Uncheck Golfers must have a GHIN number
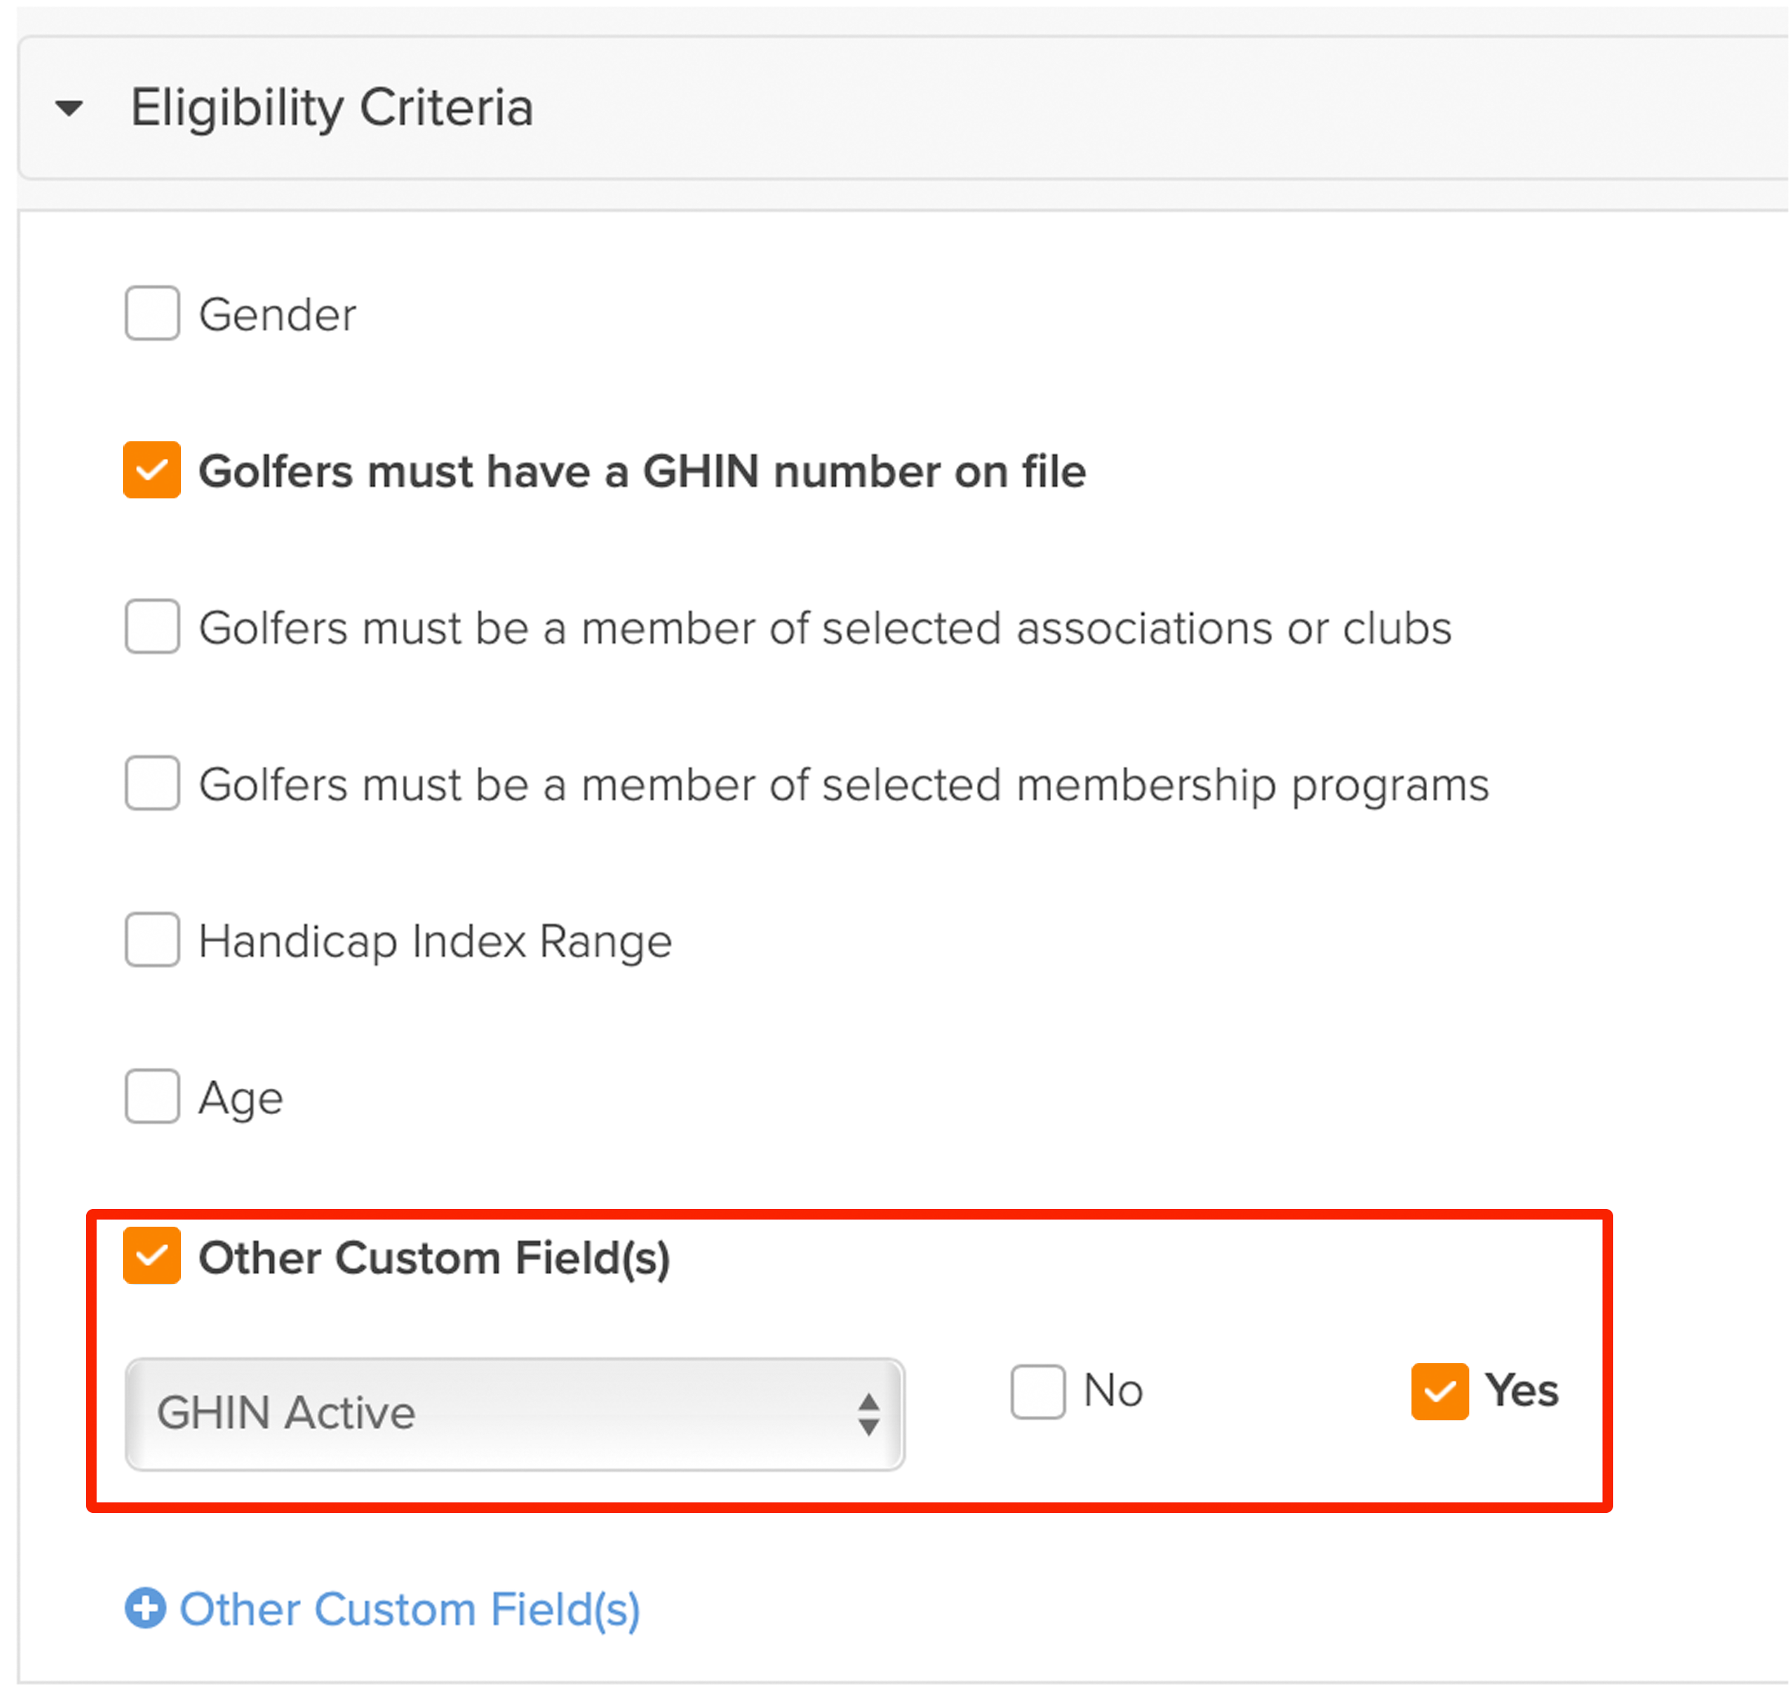The height and width of the screenshot is (1691, 1789). pyautogui.click(x=152, y=469)
